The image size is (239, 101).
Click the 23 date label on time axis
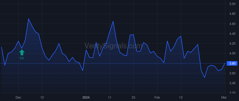[x=133, y=97]
